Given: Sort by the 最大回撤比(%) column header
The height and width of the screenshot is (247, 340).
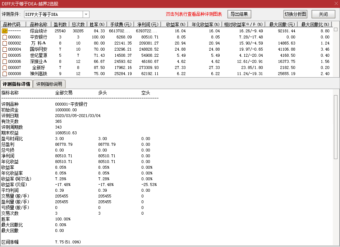Looking at the screenshot, I should pyautogui.click(x=315, y=24).
